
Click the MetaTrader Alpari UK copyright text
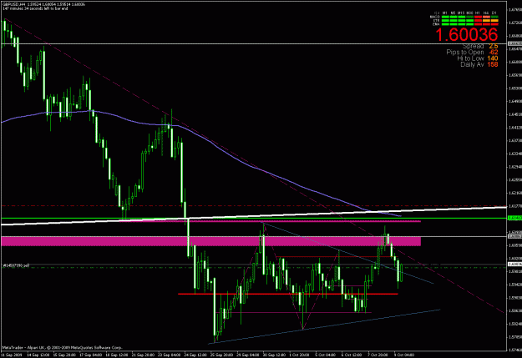(63, 348)
